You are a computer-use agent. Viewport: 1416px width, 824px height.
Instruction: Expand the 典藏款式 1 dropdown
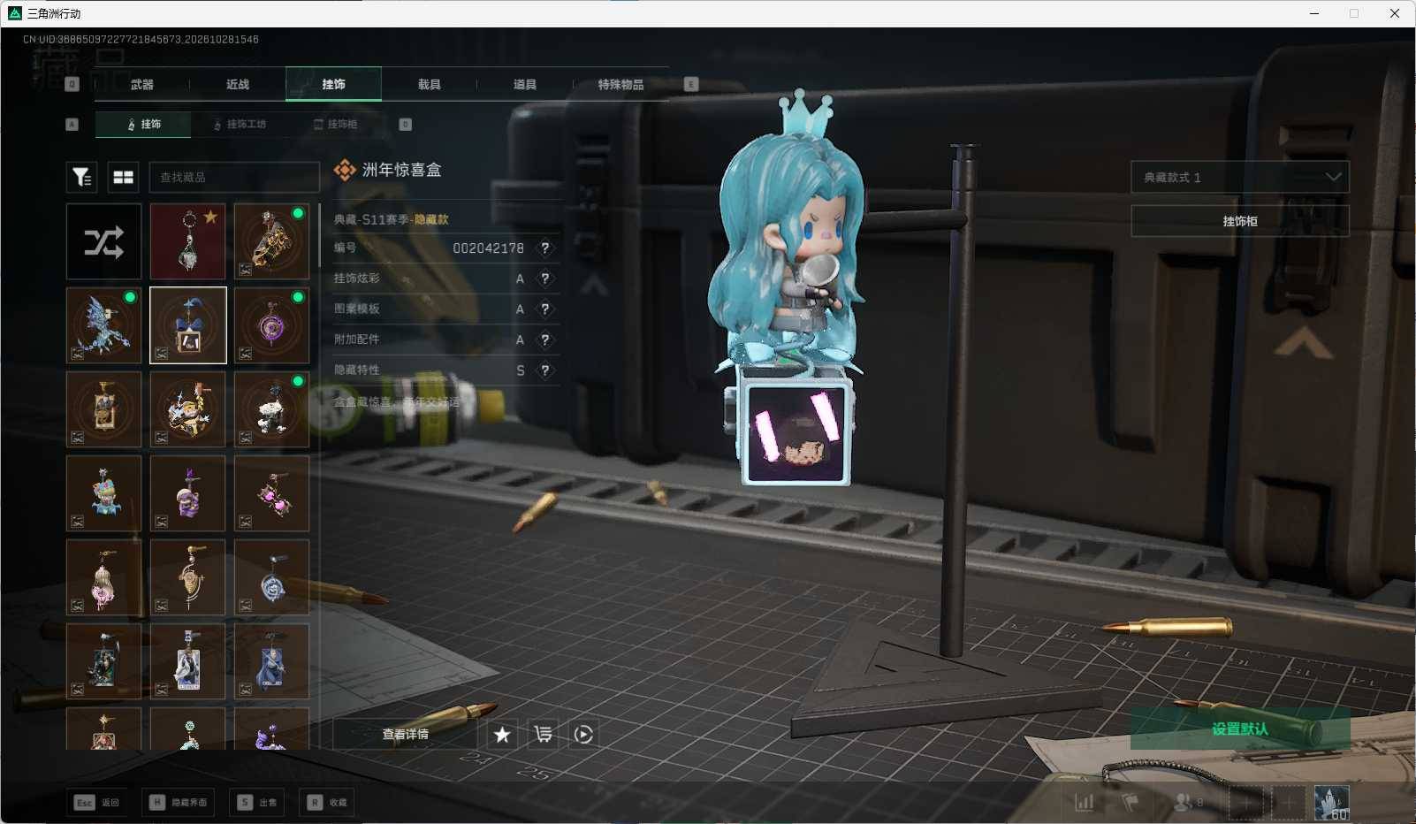(x=1240, y=178)
